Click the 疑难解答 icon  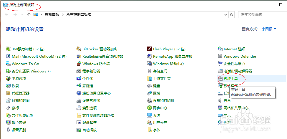tap(79, 123)
